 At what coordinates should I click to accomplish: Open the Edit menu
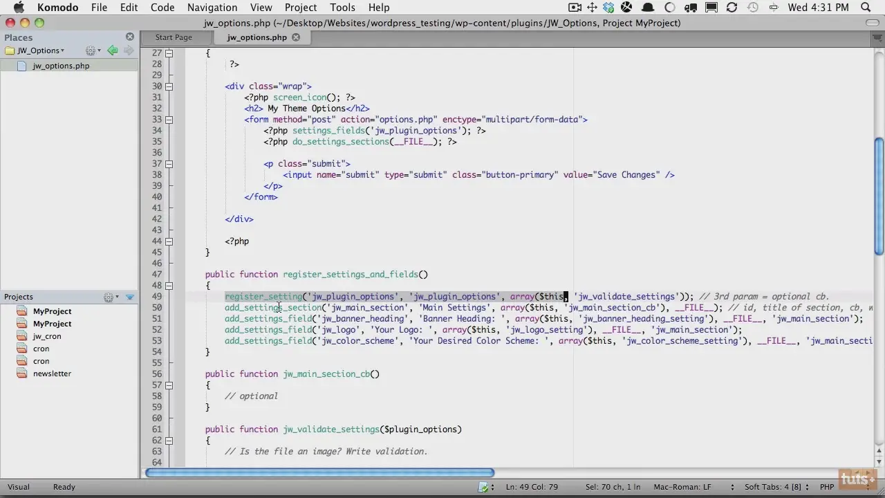(x=129, y=8)
